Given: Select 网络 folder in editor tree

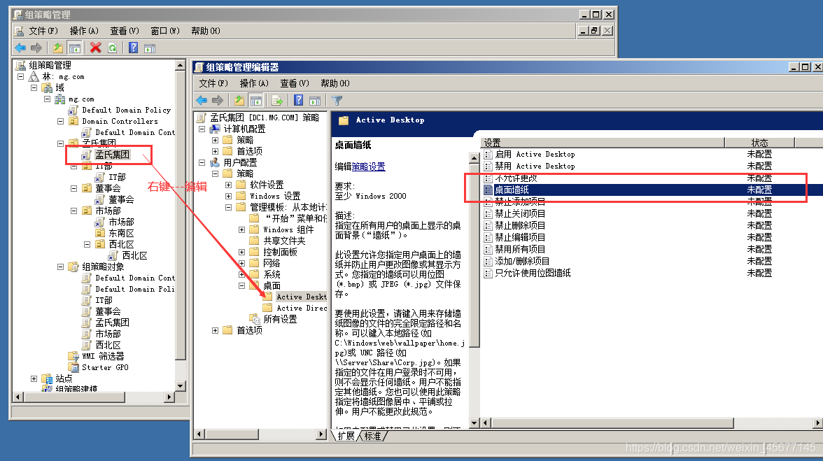Looking at the screenshot, I should click(272, 263).
